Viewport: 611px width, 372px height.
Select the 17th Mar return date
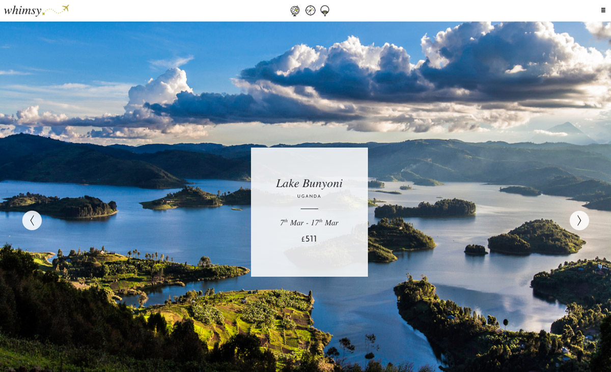[325, 222]
